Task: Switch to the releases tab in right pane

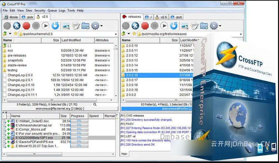Action: (x=132, y=17)
